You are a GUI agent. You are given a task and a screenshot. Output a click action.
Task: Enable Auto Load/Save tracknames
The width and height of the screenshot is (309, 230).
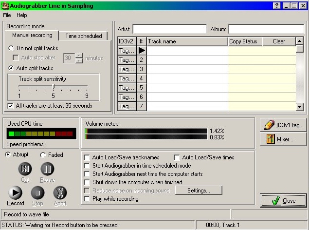pyautogui.click(x=87, y=157)
